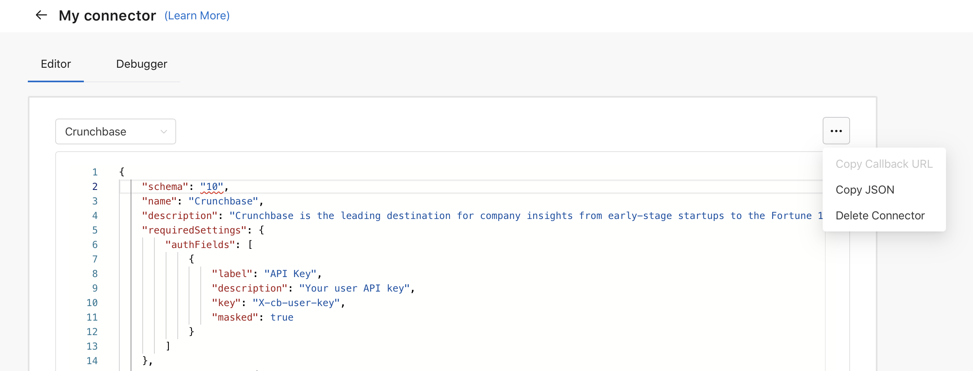Image resolution: width=973 pixels, height=371 pixels.
Task: Click line number 14 in the gutter
Action: click(92, 361)
